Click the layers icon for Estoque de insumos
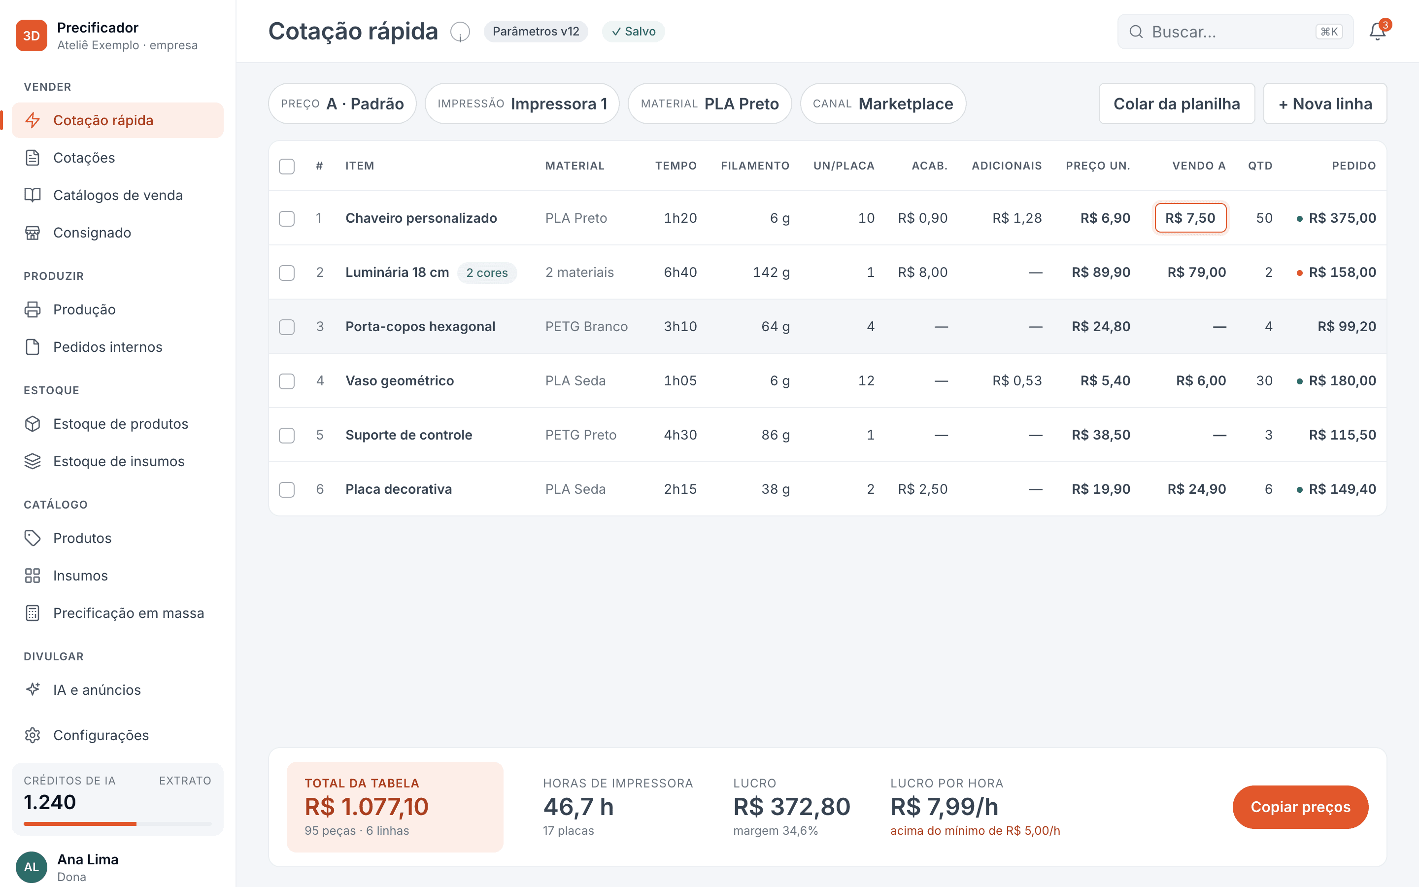1419x887 pixels. [33, 462]
